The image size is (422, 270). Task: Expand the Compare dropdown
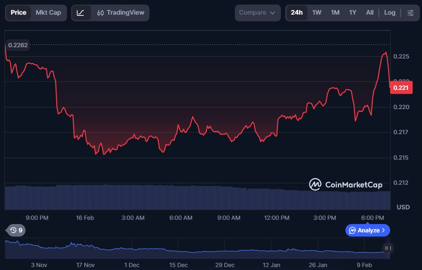tap(257, 13)
